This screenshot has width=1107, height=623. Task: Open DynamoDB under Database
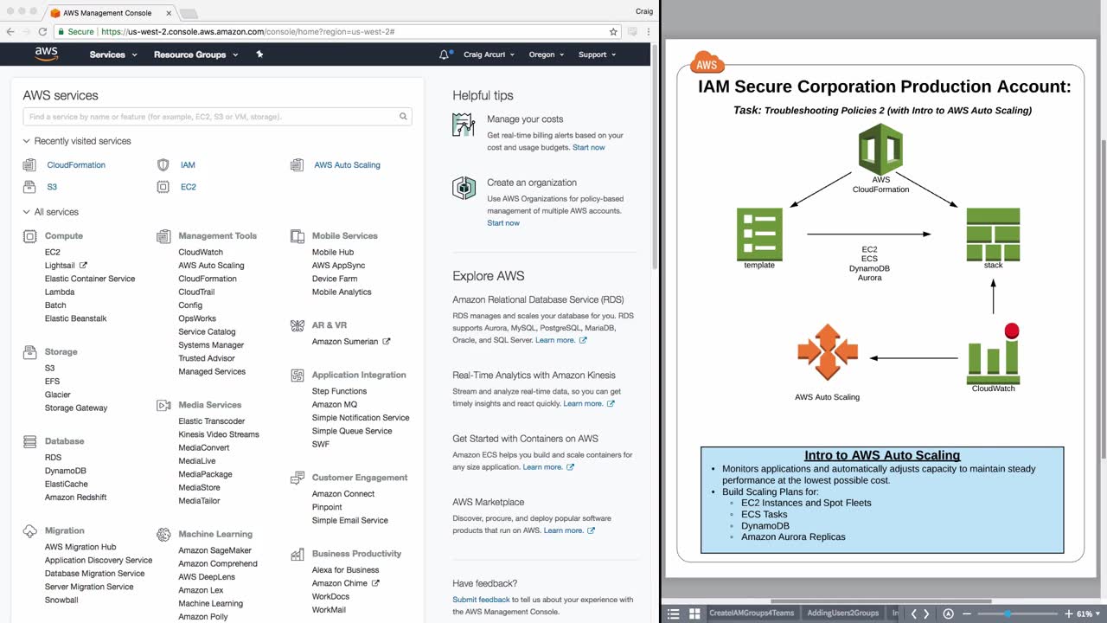click(66, 471)
